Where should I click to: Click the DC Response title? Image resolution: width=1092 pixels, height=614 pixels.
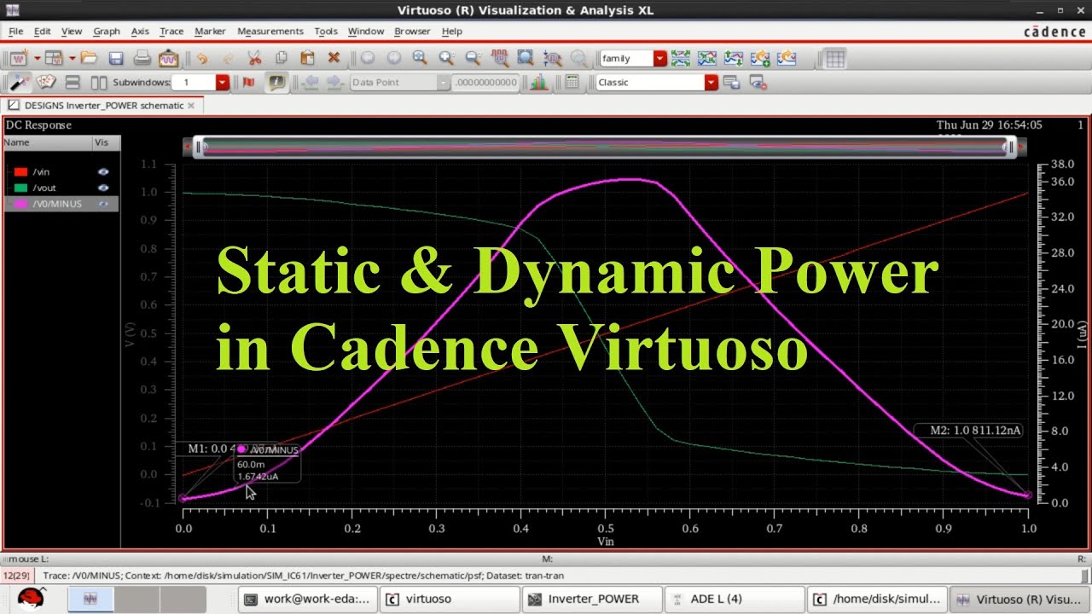click(38, 125)
